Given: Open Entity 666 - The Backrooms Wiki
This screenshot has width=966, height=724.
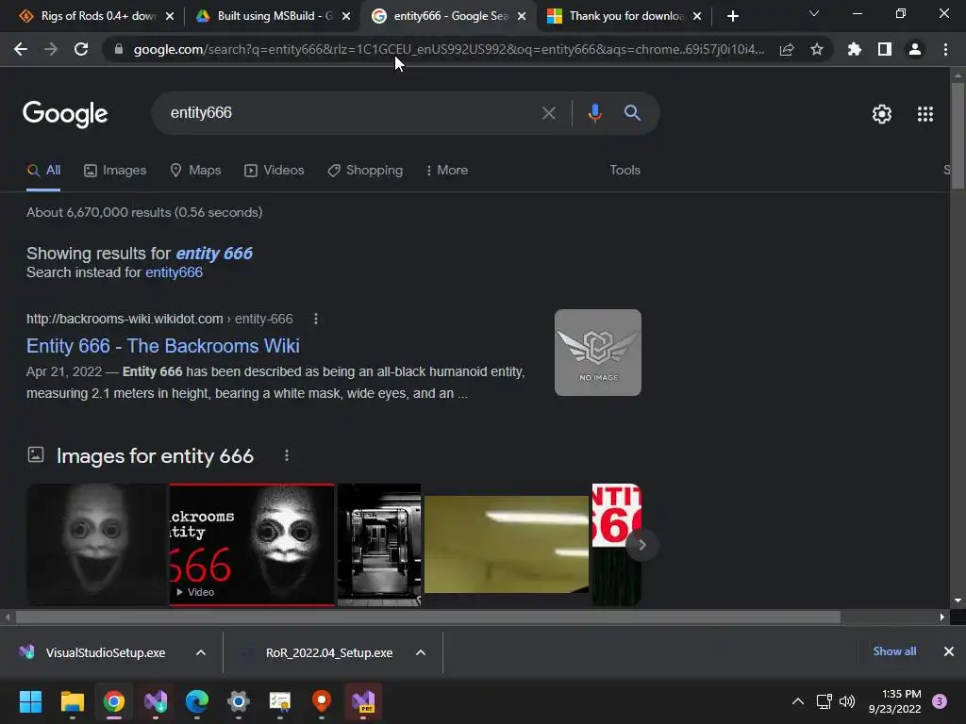Looking at the screenshot, I should coord(162,346).
